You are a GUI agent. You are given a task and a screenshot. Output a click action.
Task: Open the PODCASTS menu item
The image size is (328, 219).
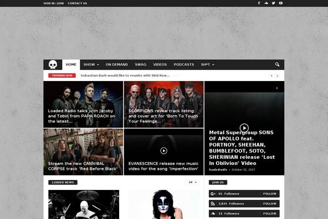184,65
